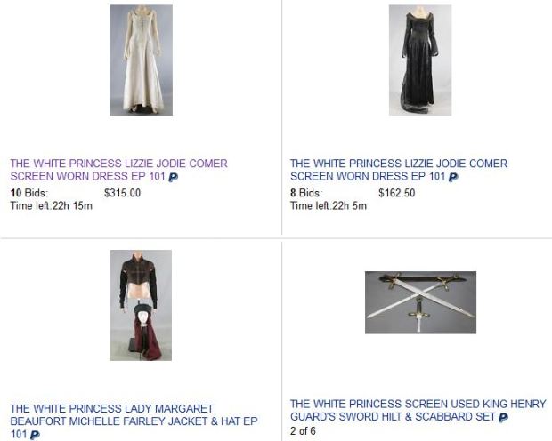Screen dimensions: 552x441
Task: Click PayPal icon next to black dress listing
Action: point(453,177)
